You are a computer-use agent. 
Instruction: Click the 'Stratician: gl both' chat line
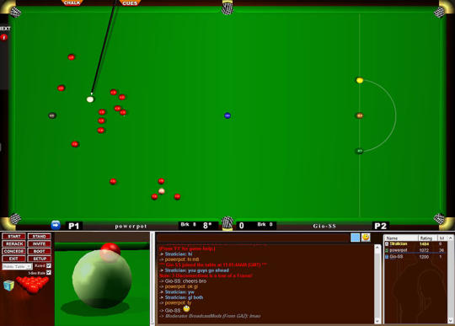point(181,297)
